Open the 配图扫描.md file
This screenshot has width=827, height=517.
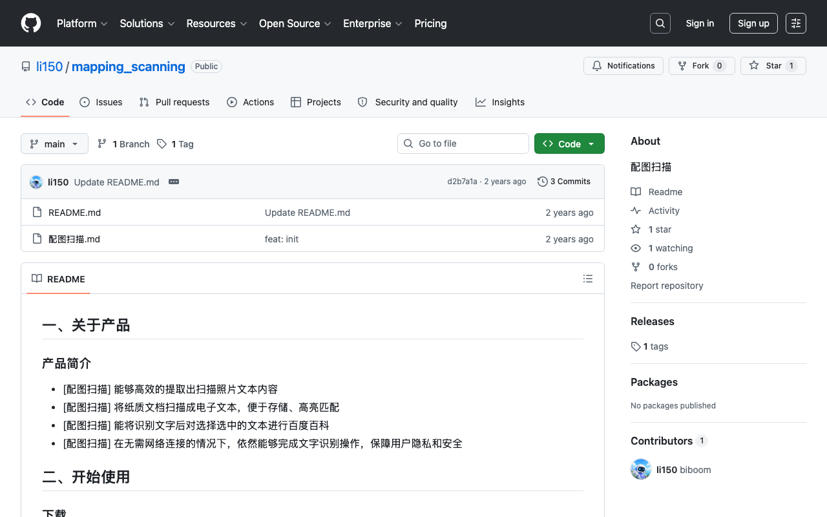[74, 239]
